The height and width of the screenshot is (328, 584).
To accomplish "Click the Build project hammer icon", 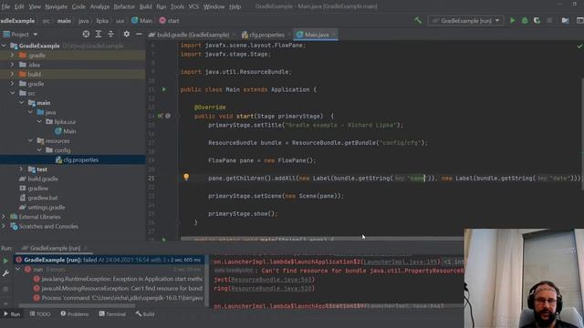I will click(x=418, y=21).
